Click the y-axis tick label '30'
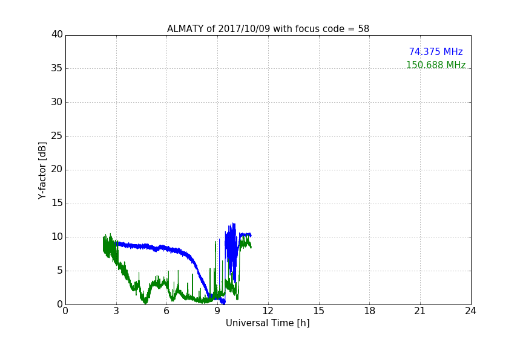The height and width of the screenshot is (348, 523). click(x=57, y=102)
